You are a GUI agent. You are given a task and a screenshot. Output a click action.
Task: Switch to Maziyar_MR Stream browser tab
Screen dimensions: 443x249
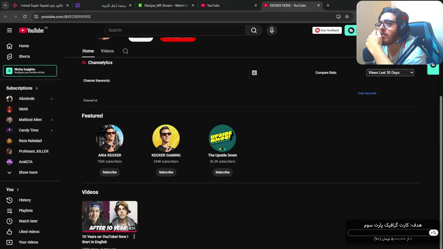(165, 6)
